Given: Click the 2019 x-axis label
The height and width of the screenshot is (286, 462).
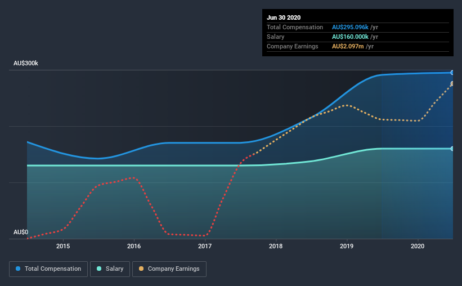Looking at the screenshot, I should 347,246.
